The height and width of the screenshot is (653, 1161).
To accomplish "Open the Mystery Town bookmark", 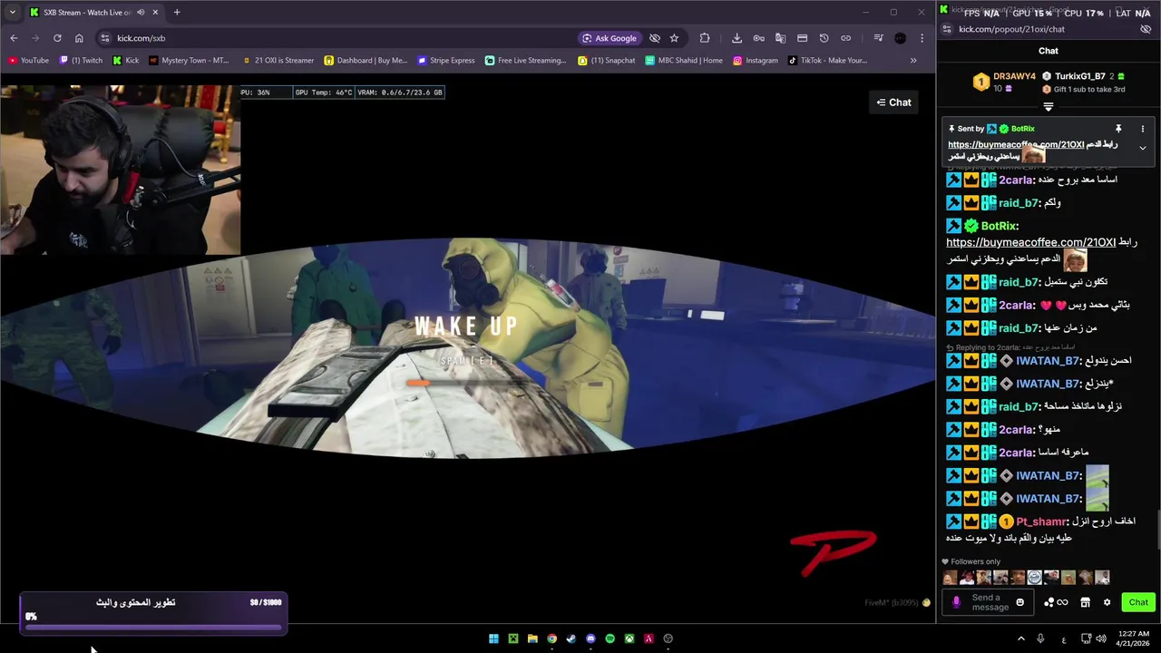I will tap(189, 61).
